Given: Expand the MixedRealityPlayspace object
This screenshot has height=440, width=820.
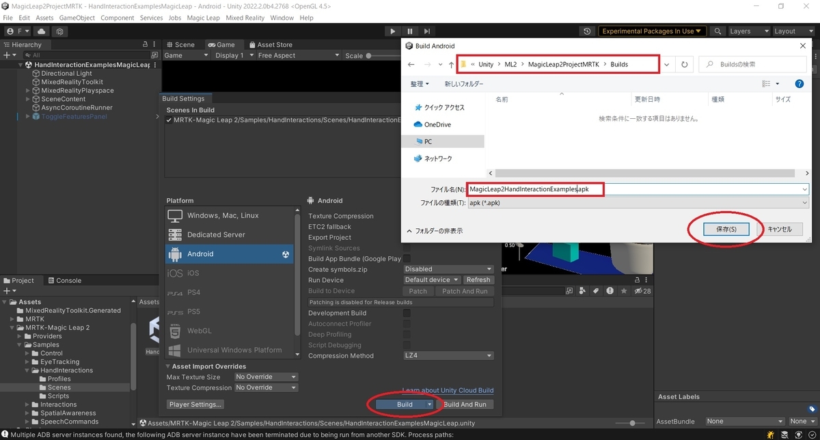Looking at the screenshot, I should (28, 91).
